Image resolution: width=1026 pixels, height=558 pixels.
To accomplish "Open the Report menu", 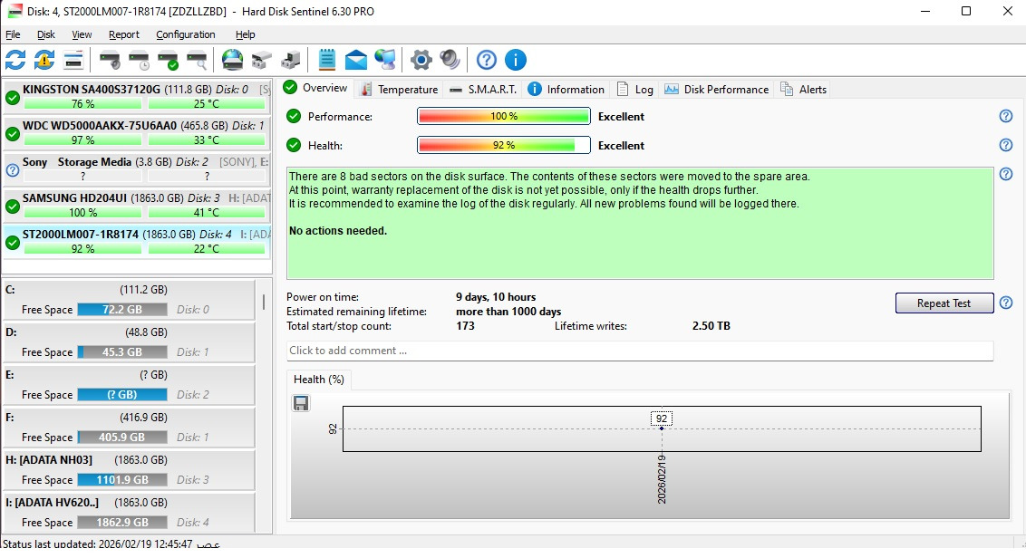I will pyautogui.click(x=123, y=34).
